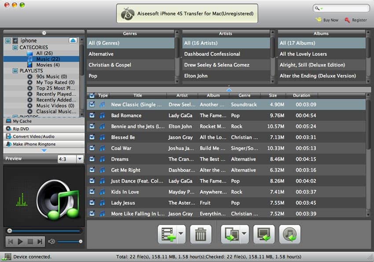
Task: Click the eject iphone icon
Action: (x=73, y=41)
